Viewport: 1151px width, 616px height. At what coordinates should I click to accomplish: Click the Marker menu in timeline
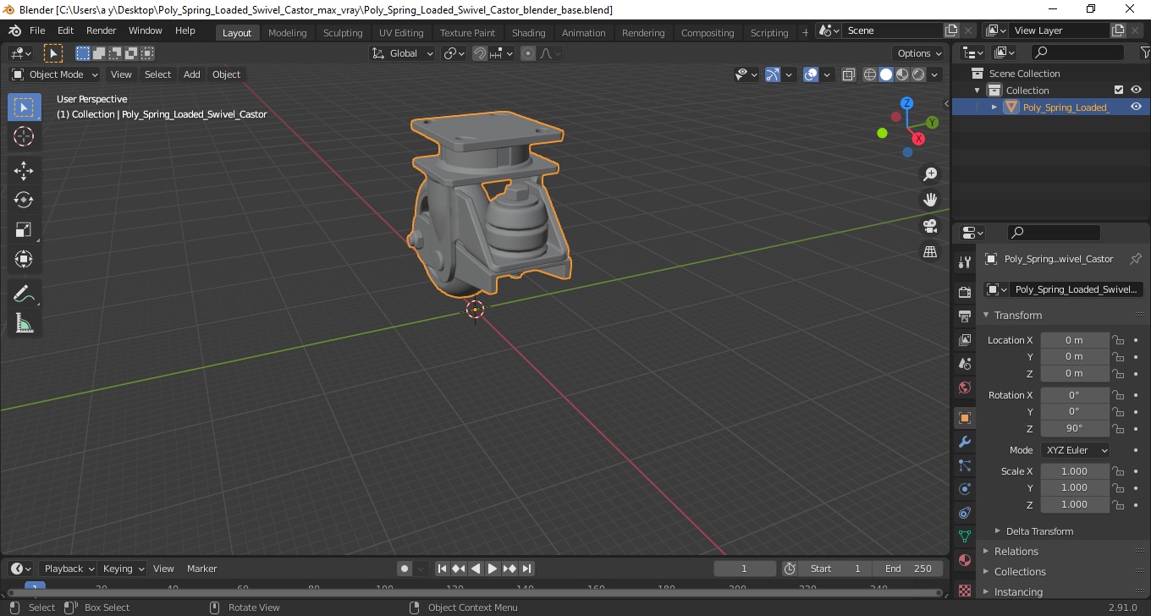coord(202,569)
